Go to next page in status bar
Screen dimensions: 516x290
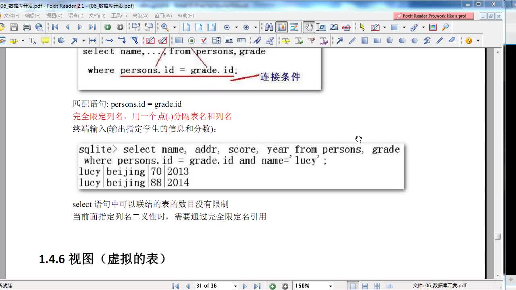pyautogui.click(x=245, y=286)
